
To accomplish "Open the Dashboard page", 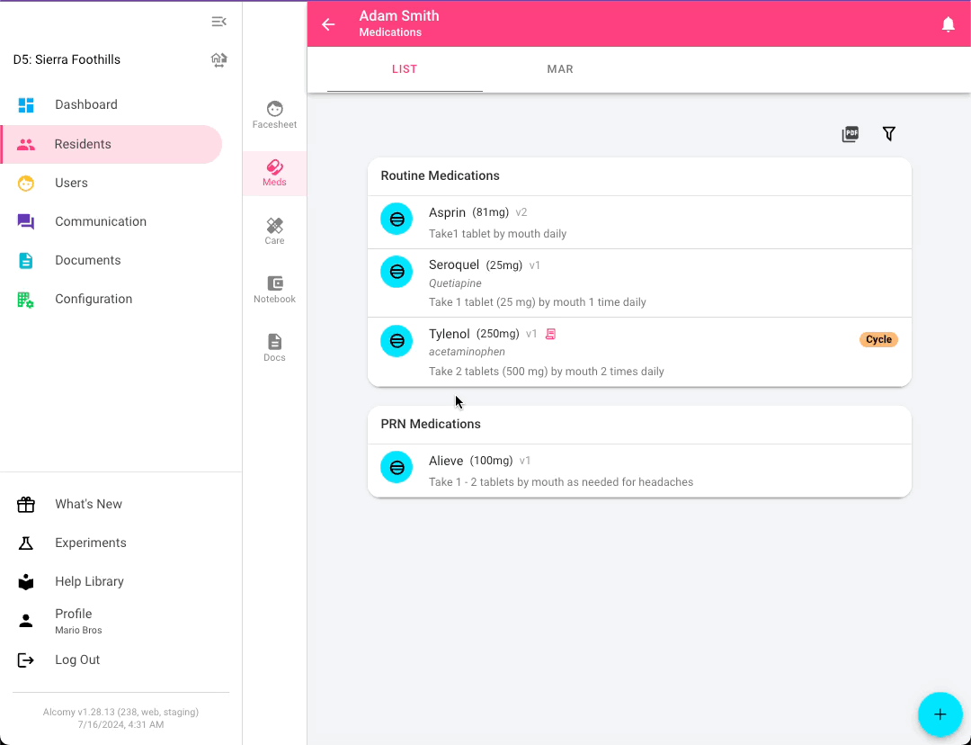I will 111,104.
